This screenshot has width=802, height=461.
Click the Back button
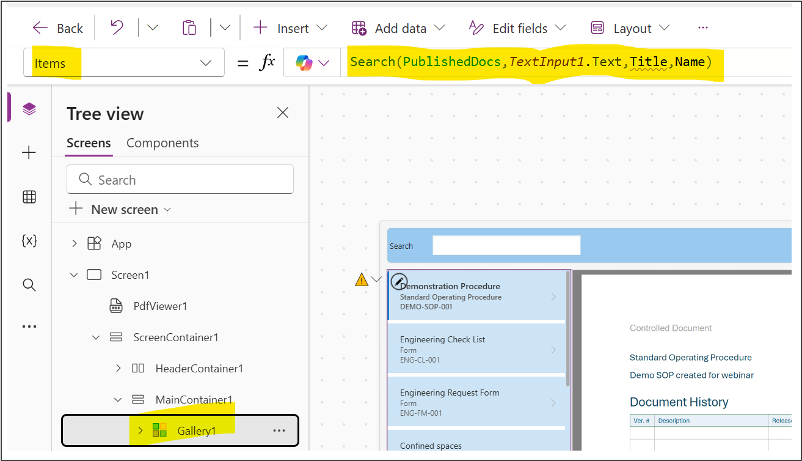point(58,28)
